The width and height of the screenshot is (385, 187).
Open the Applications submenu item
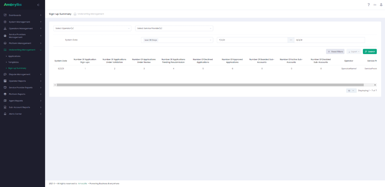(x=14, y=56)
